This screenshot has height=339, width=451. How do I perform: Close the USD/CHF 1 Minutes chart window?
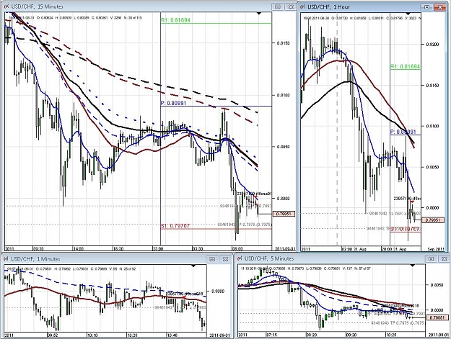(x=226, y=259)
